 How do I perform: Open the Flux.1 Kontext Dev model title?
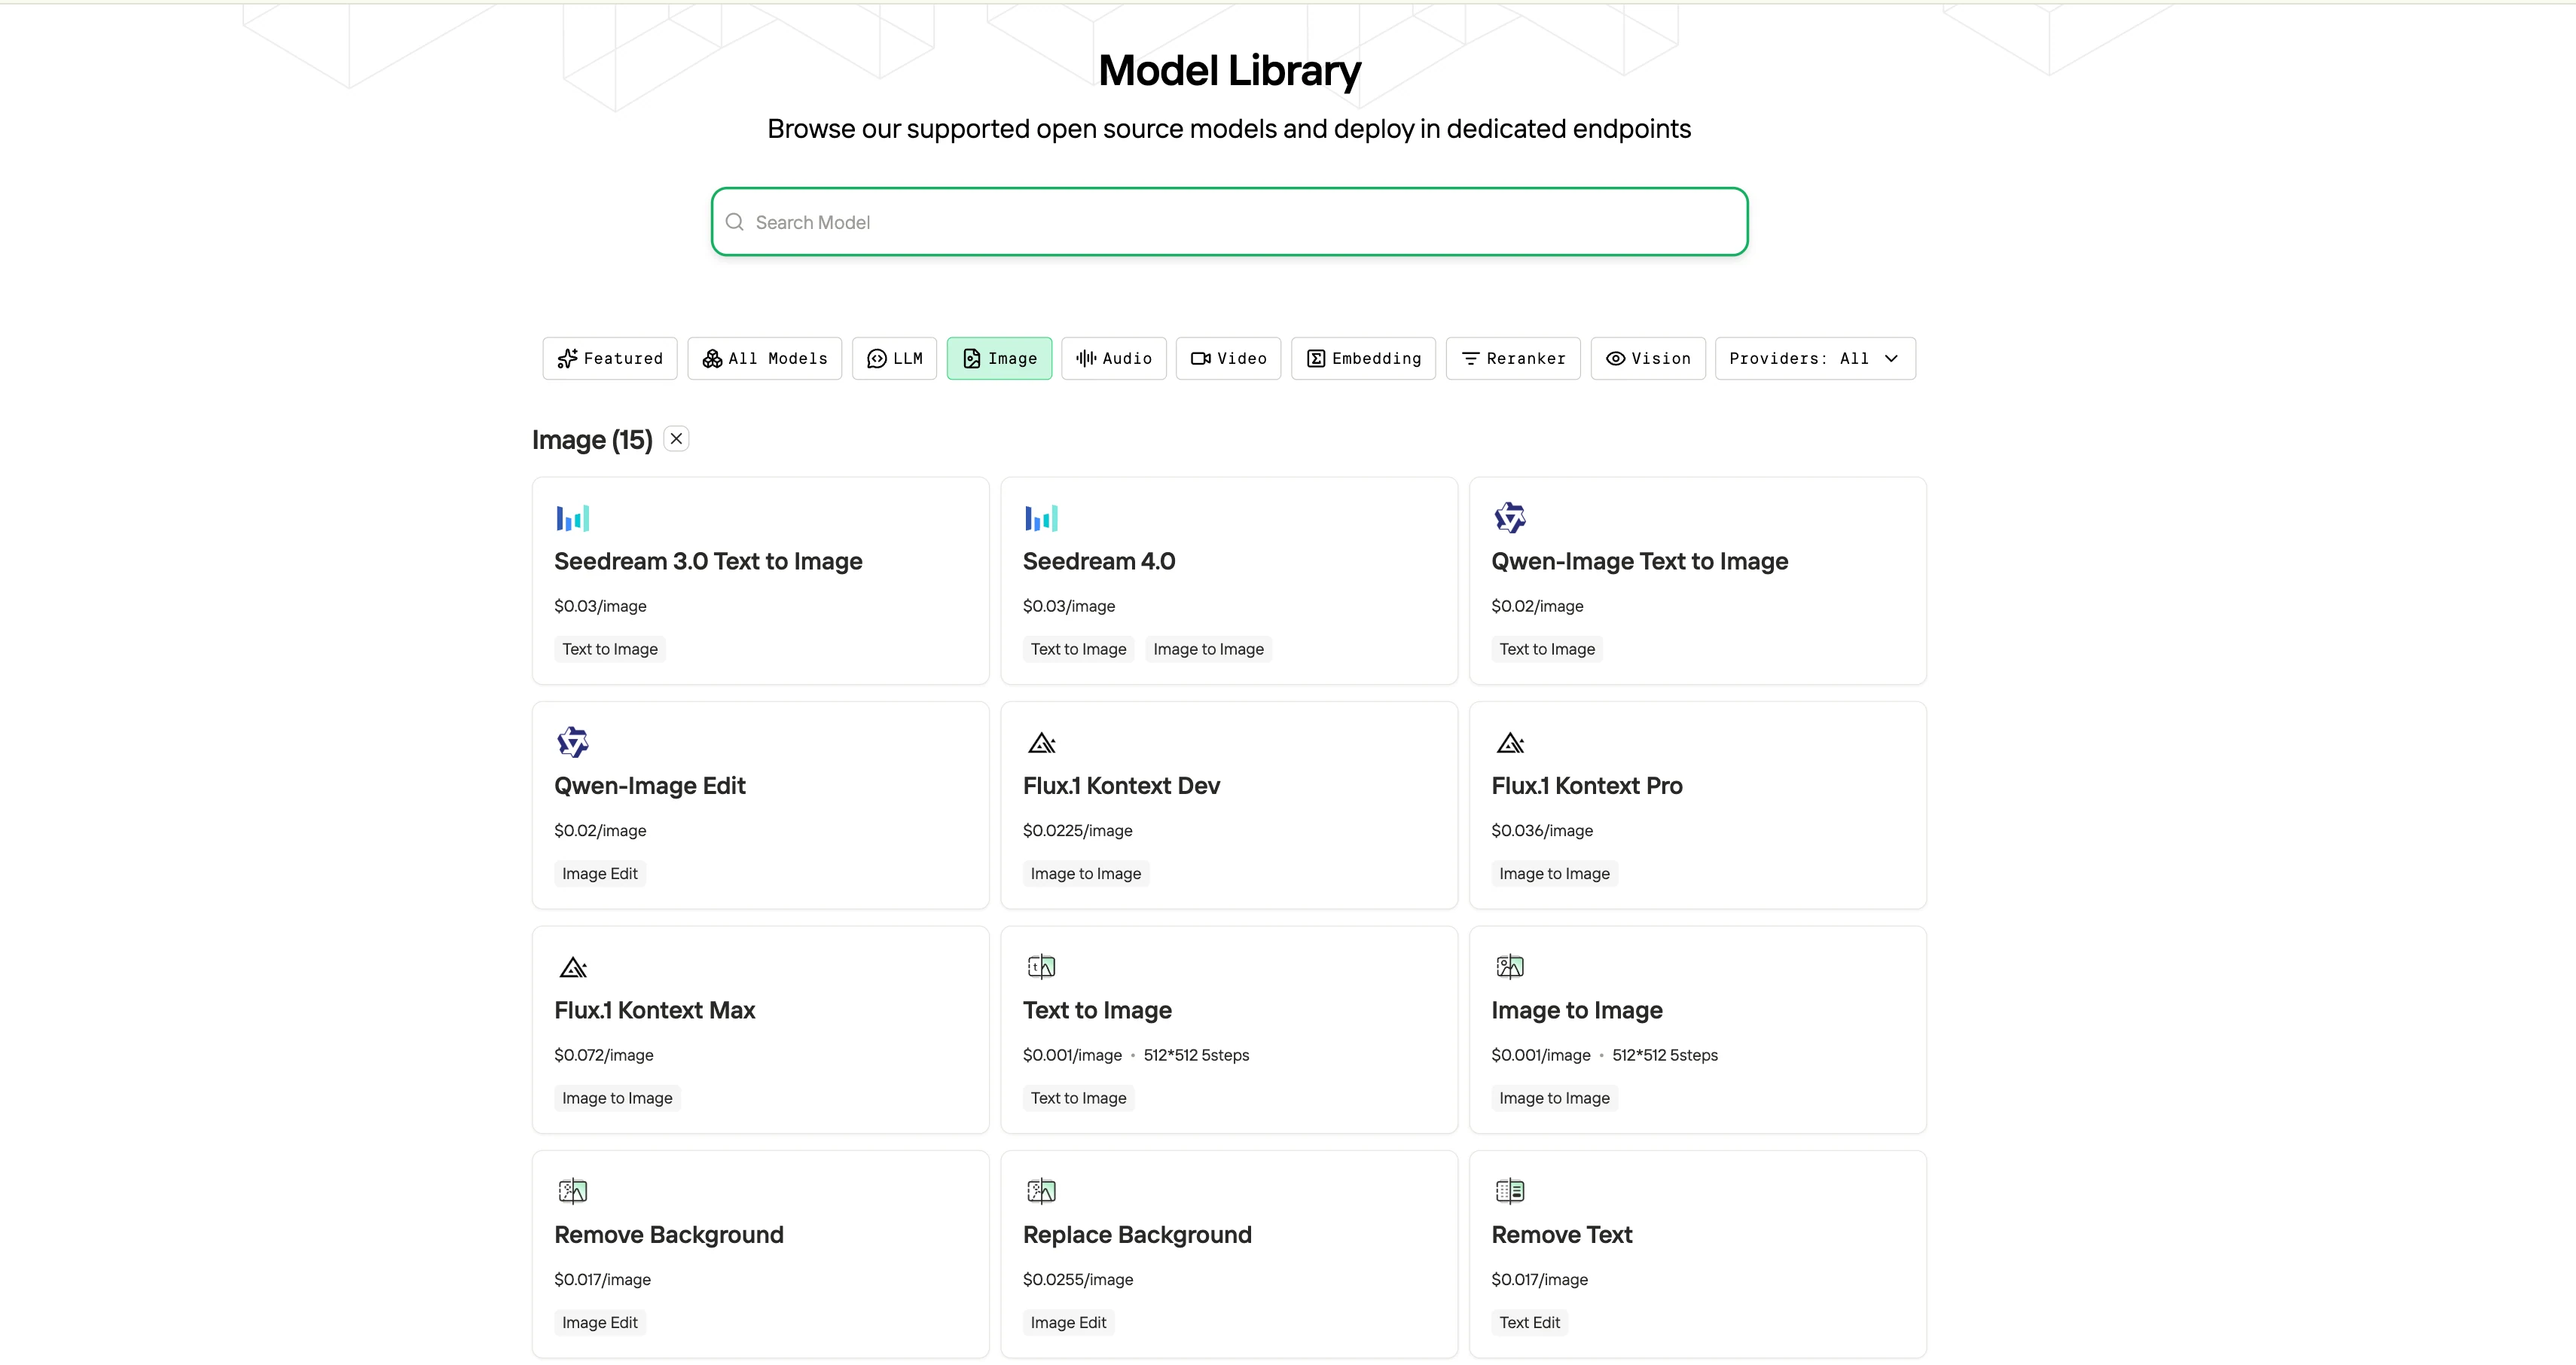coord(1121,786)
